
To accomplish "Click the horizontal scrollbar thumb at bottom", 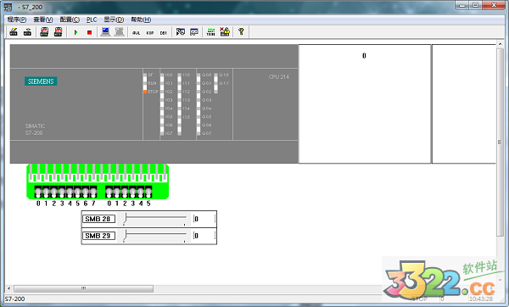I will [x=83, y=288].
